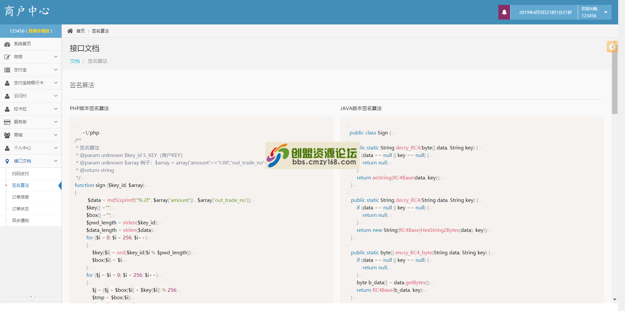The height and width of the screenshot is (311, 625).
Task: Click the date and time display
Action: click(545, 12)
